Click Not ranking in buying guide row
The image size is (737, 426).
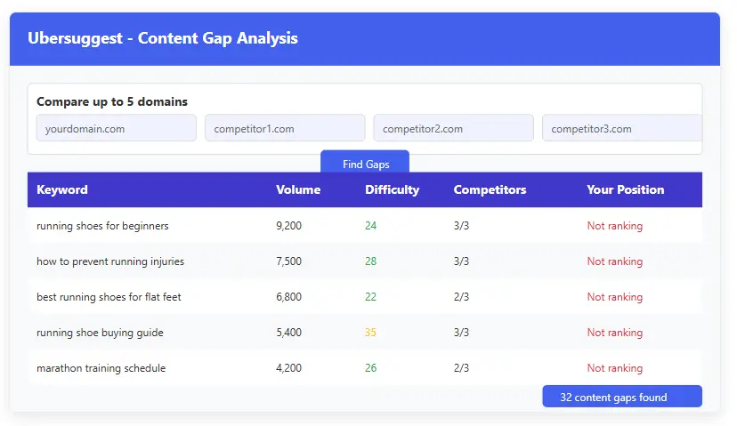615,333
